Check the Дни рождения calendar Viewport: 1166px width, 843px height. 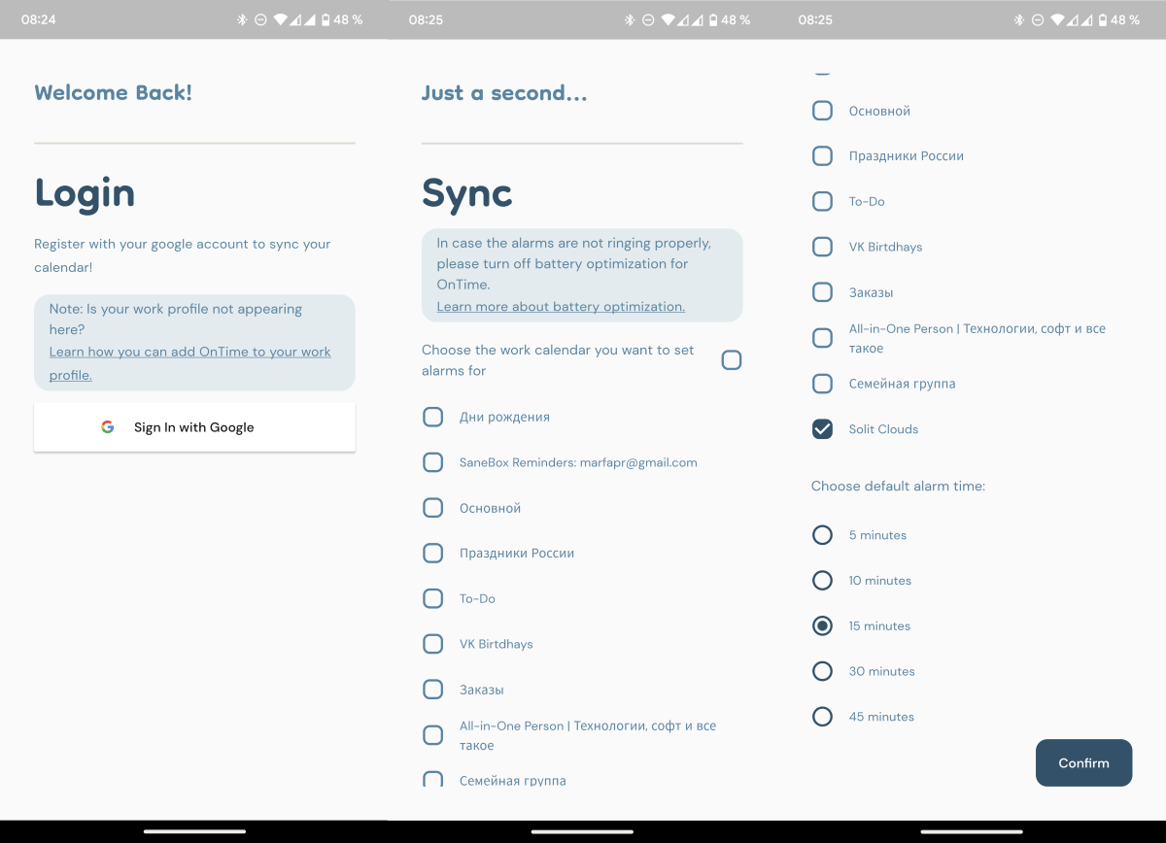(433, 417)
